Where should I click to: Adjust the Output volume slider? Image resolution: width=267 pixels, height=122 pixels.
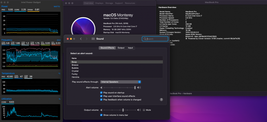point(120,110)
